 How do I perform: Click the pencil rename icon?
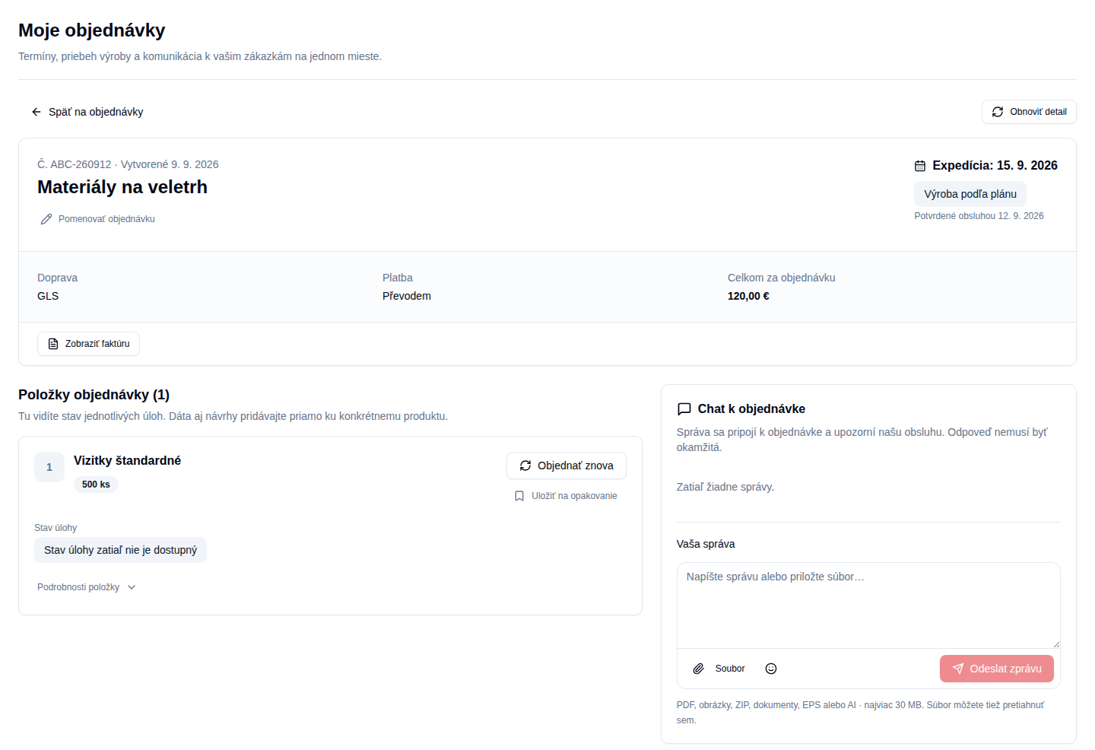[46, 219]
